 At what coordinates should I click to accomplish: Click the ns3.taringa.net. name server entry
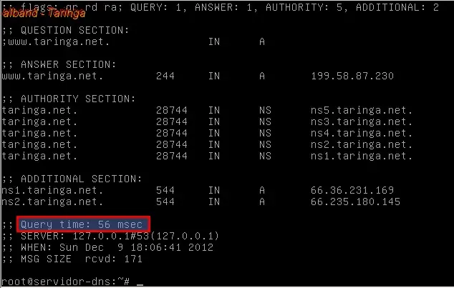(362, 121)
